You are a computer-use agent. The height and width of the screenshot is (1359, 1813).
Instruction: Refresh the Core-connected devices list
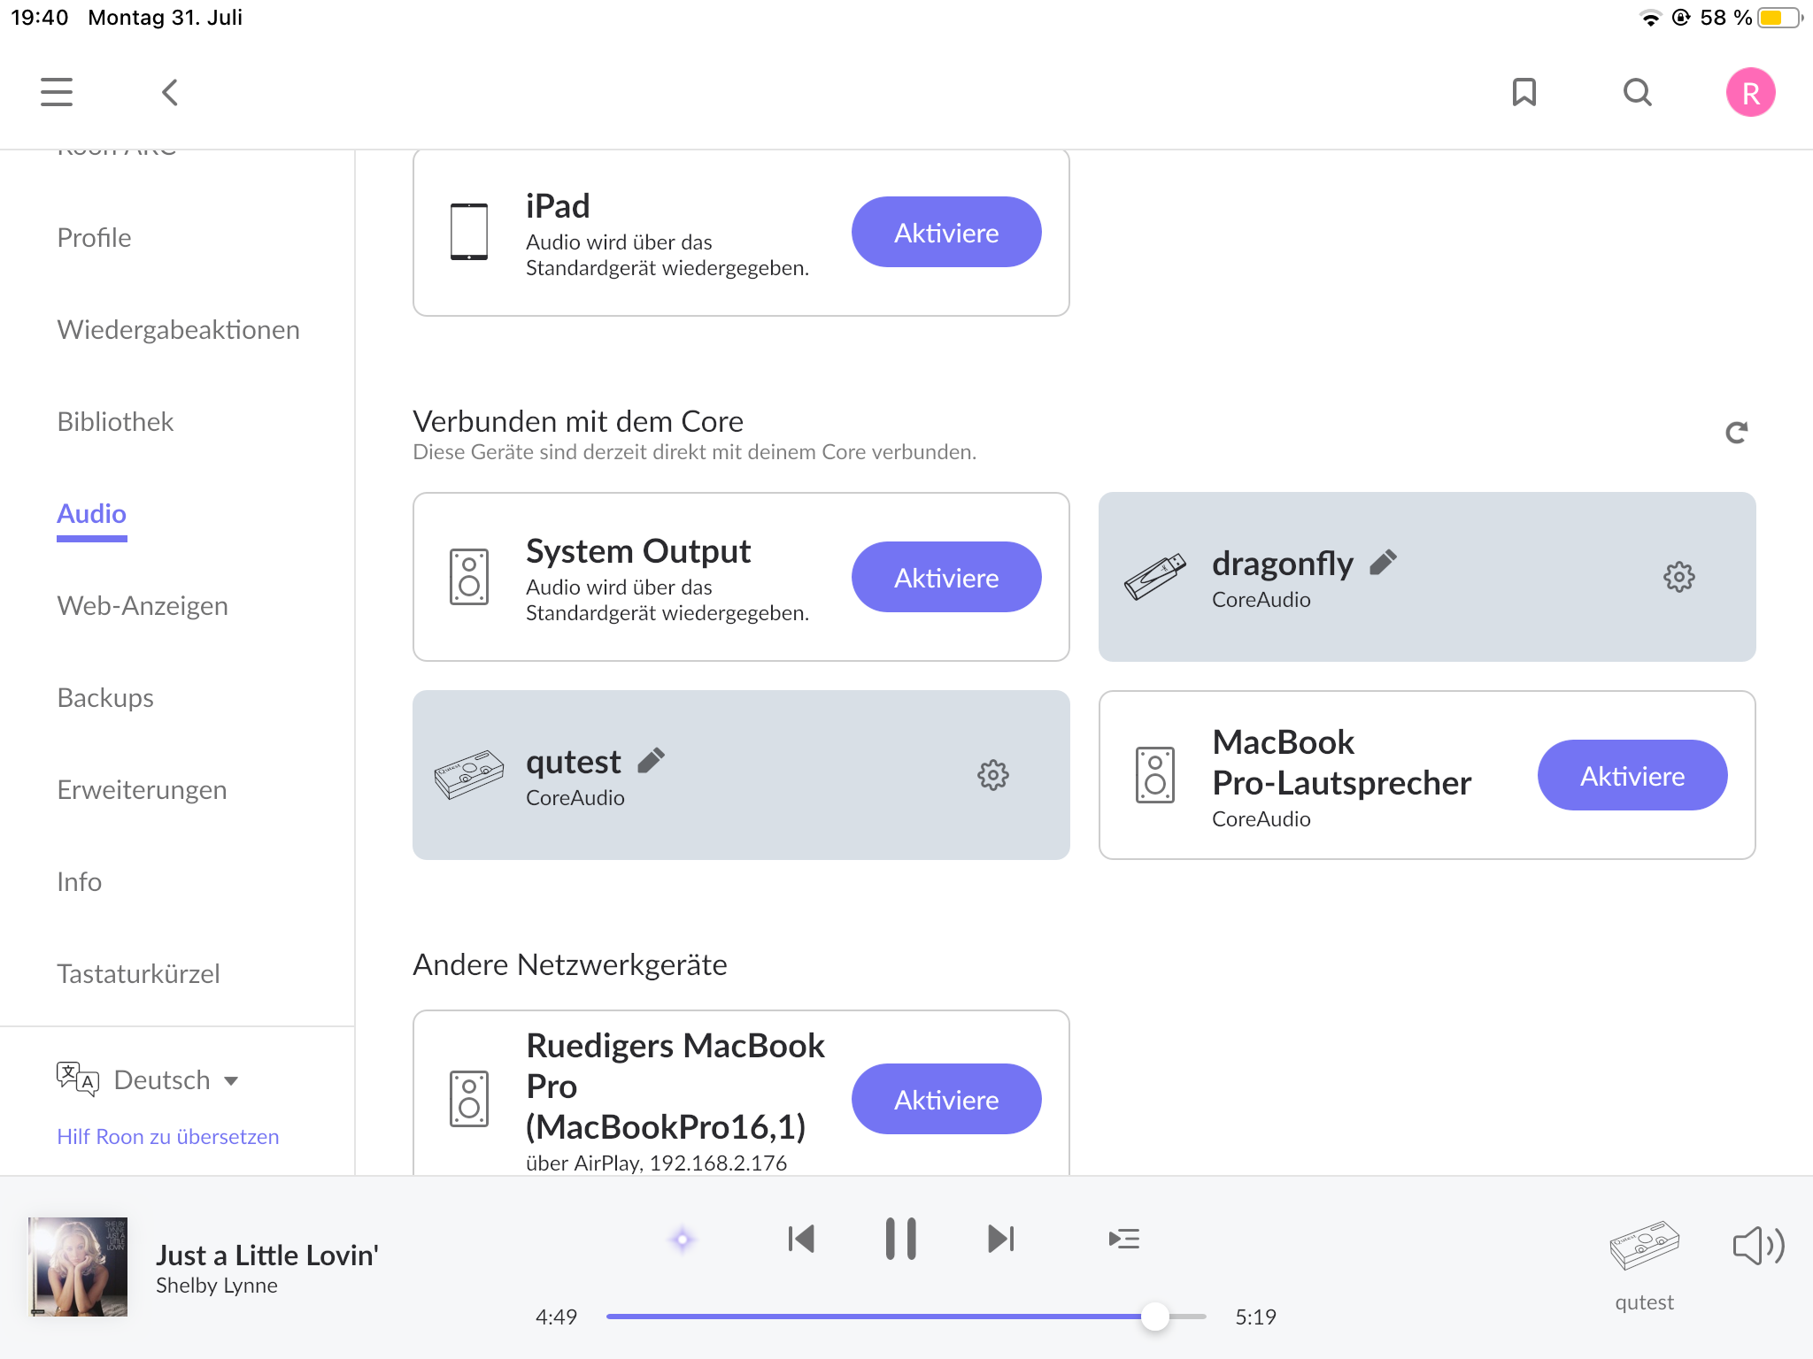point(1736,433)
